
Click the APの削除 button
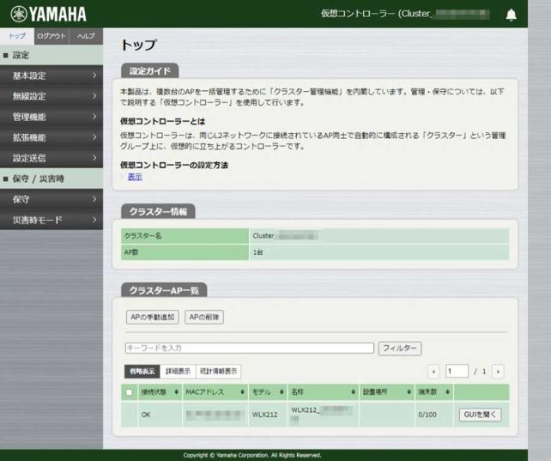(204, 317)
